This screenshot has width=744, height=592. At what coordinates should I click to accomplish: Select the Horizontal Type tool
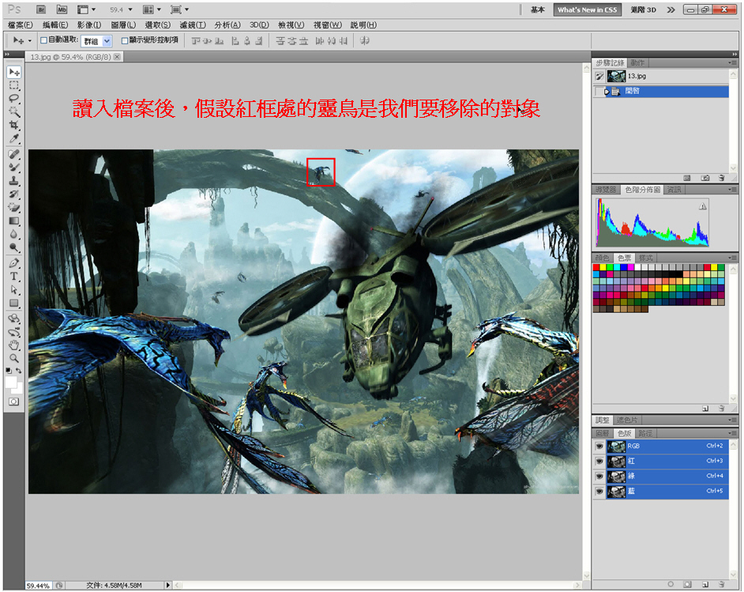tap(13, 277)
